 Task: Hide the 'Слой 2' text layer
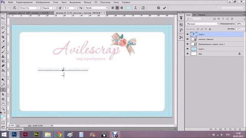pyautogui.click(x=187, y=34)
